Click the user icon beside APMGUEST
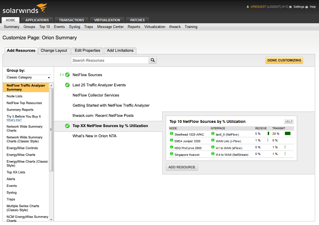This screenshot has height=225, width=319. pos(247,7)
